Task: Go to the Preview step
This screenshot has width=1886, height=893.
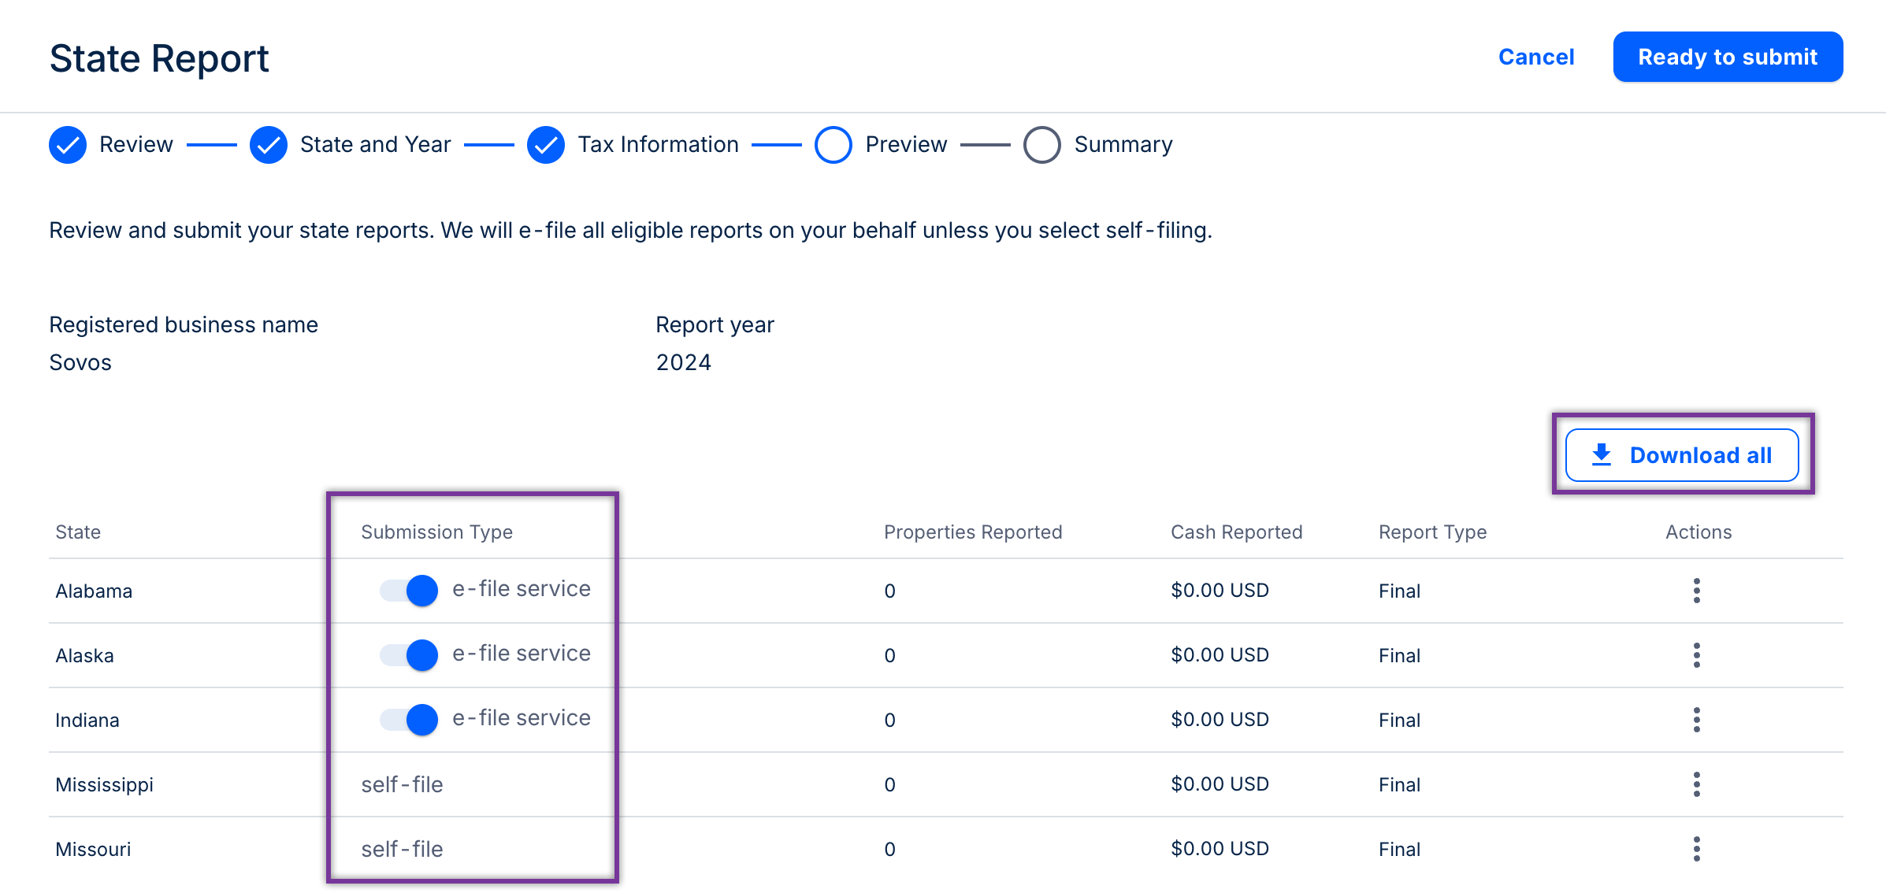Action: (833, 145)
